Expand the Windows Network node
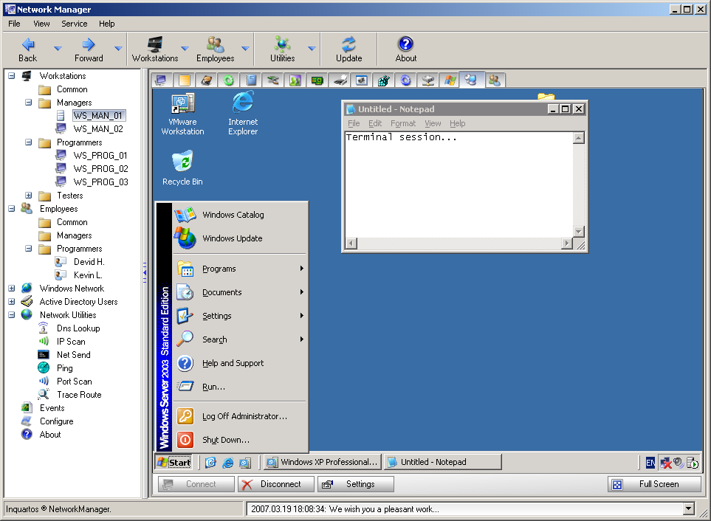The width and height of the screenshot is (711, 521). (x=12, y=288)
